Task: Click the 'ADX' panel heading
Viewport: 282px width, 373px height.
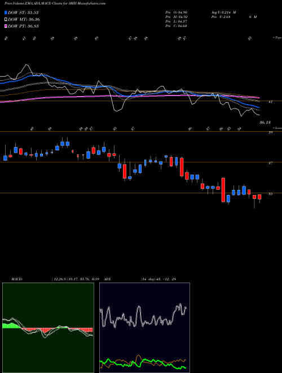Action: tap(108, 279)
